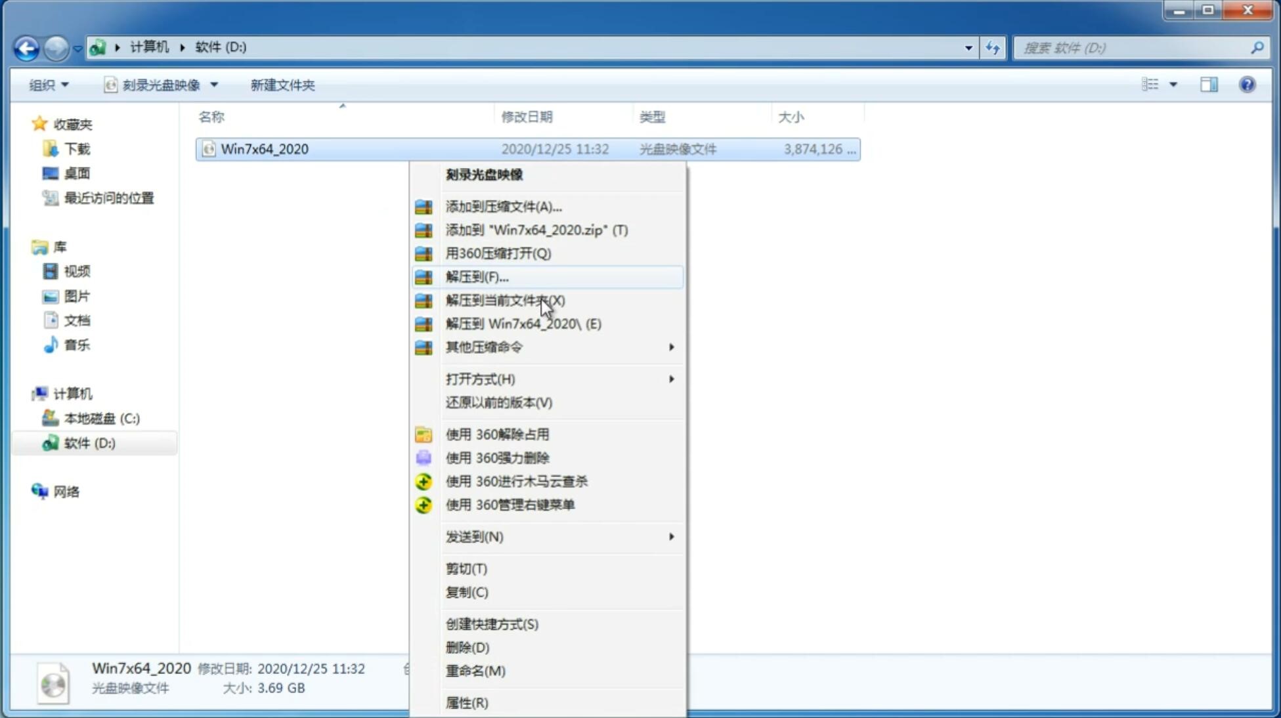Click 用360压缩打开 360zip icon

click(425, 253)
